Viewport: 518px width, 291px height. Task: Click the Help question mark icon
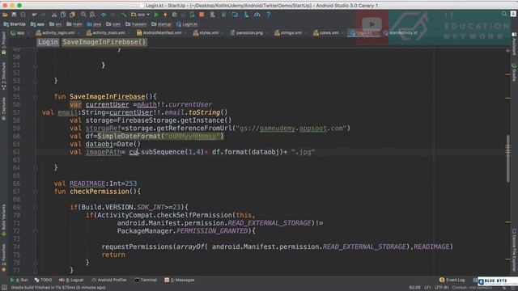pyautogui.click(x=268, y=15)
